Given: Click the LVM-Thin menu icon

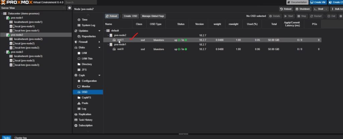Looking at the screenshot, I should (79, 59).
